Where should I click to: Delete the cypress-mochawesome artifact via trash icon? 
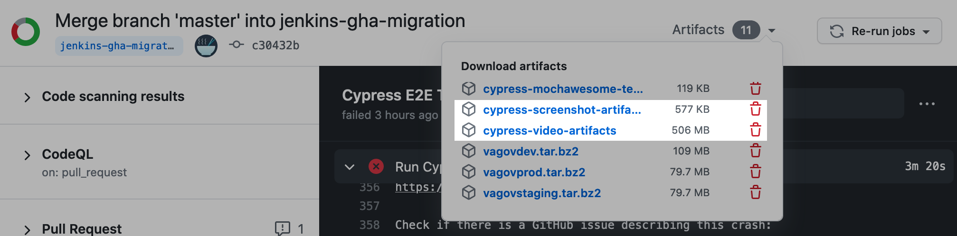755,89
